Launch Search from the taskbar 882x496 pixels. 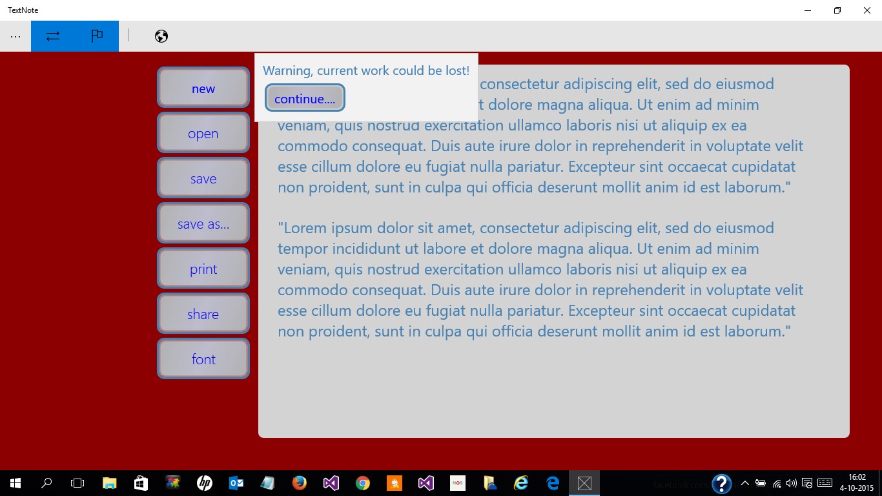pos(45,482)
